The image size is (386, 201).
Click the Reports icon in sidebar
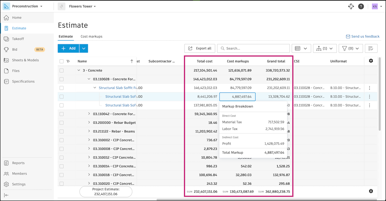click(6, 163)
